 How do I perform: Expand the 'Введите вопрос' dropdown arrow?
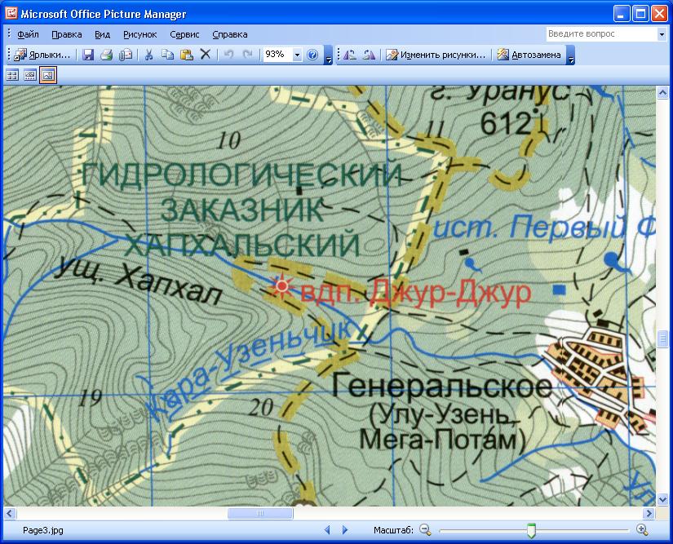coord(662,34)
